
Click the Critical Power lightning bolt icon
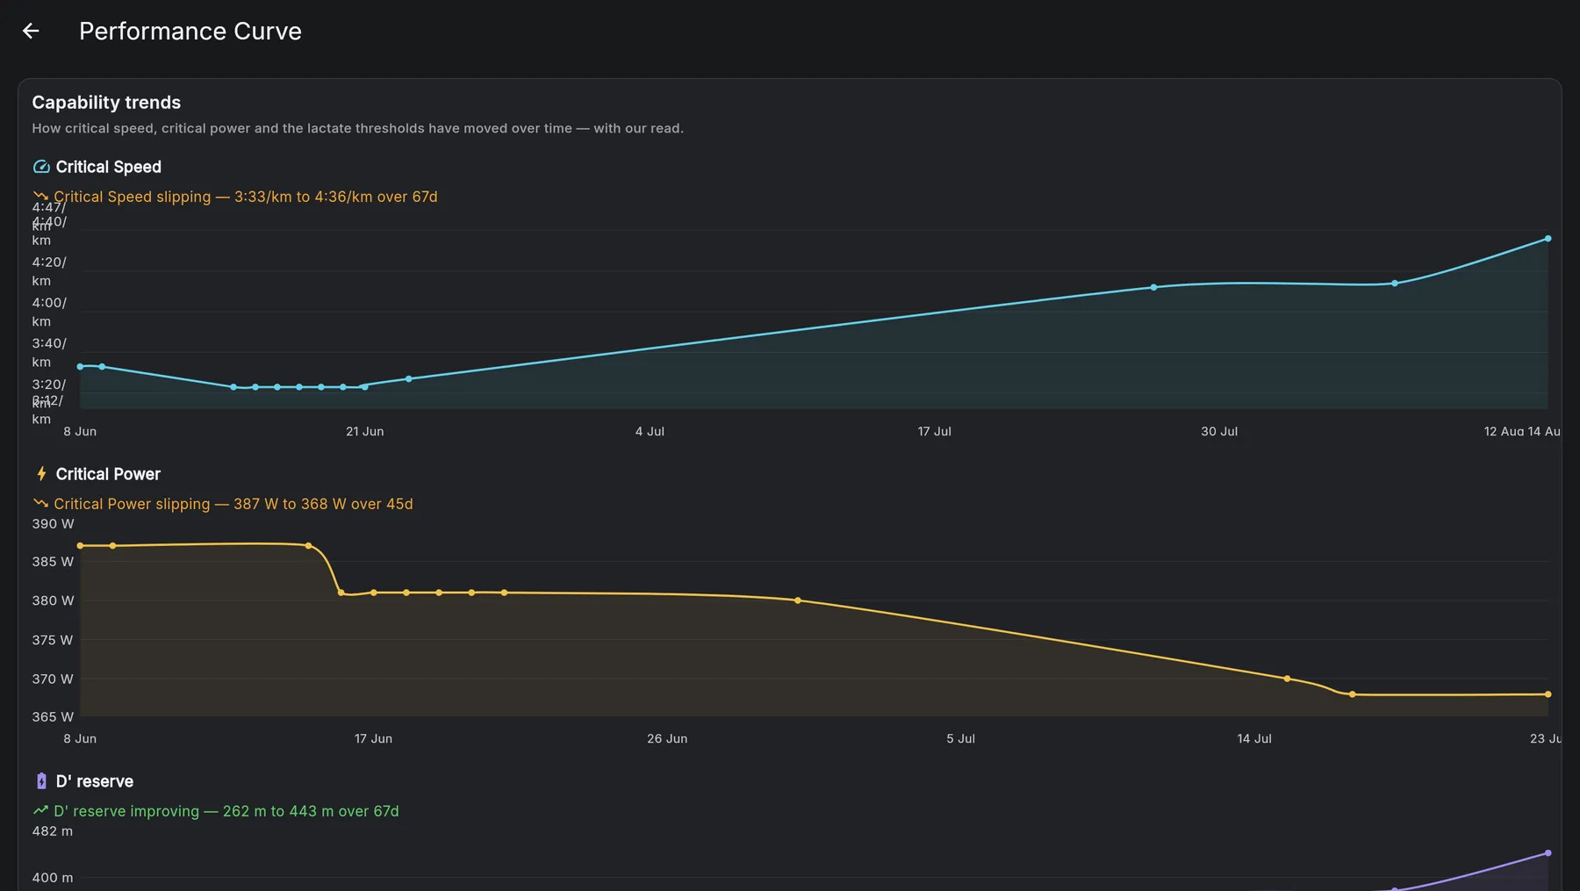(41, 474)
